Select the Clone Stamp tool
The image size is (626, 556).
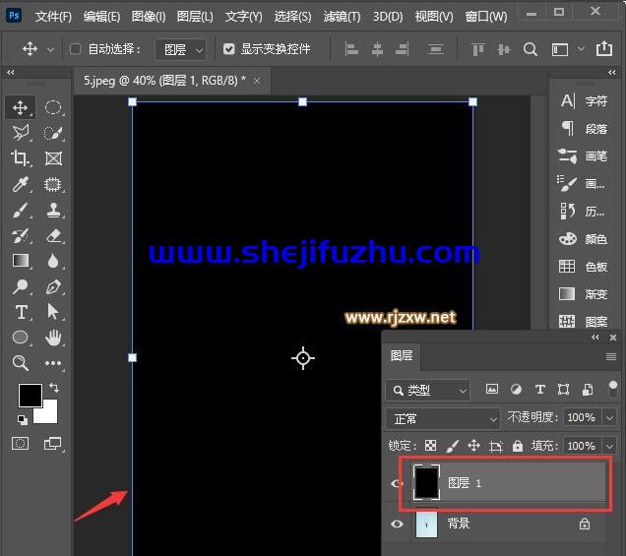coord(53,210)
